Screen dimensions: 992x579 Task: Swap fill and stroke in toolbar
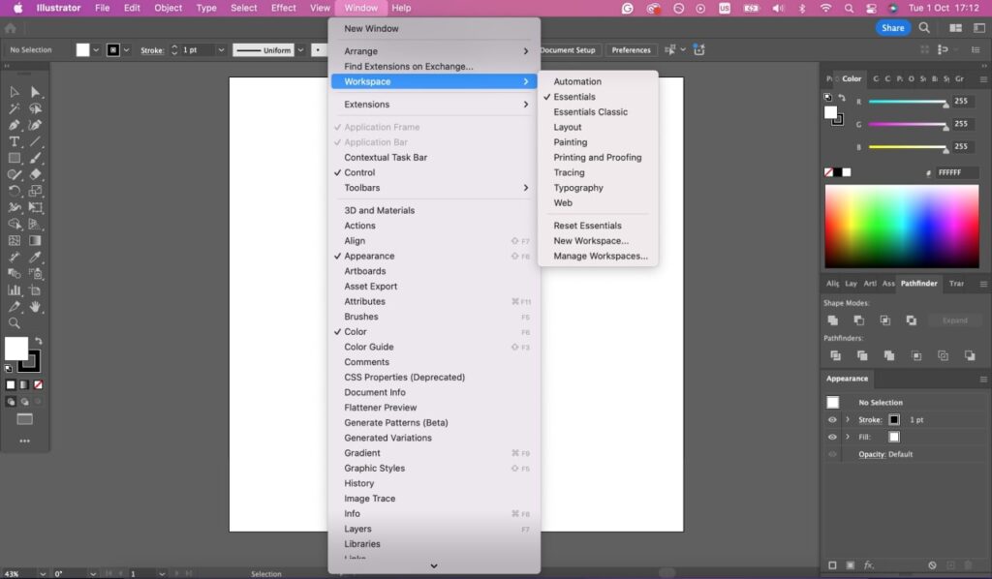39,342
